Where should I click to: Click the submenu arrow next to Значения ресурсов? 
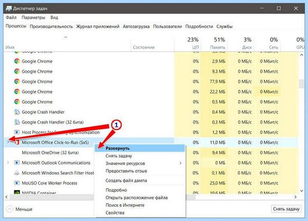(x=180, y=163)
